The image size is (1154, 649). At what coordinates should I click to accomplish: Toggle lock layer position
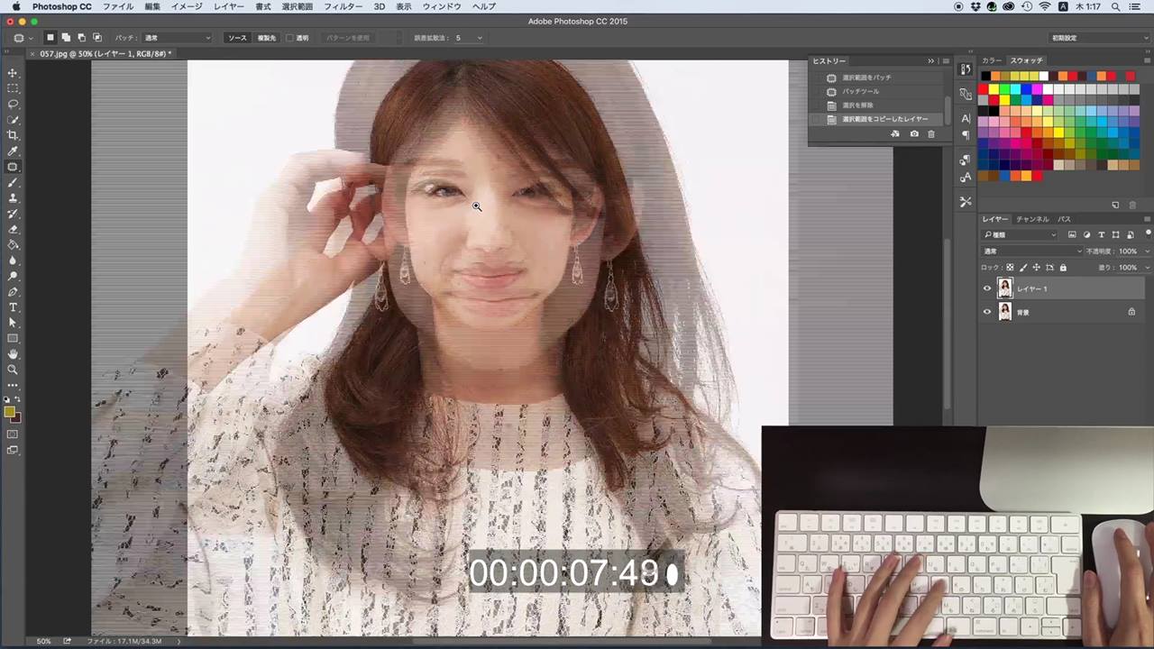tap(1036, 268)
